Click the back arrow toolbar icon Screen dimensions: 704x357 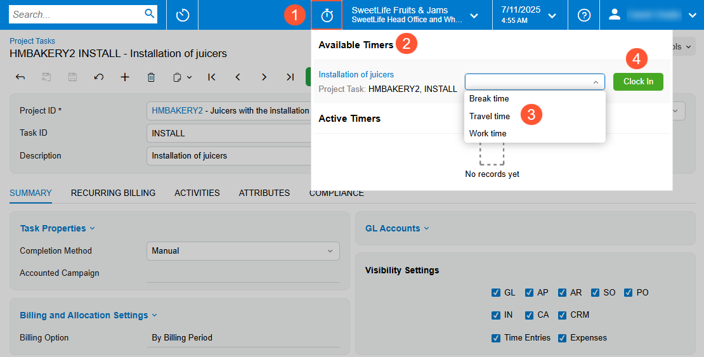20,77
